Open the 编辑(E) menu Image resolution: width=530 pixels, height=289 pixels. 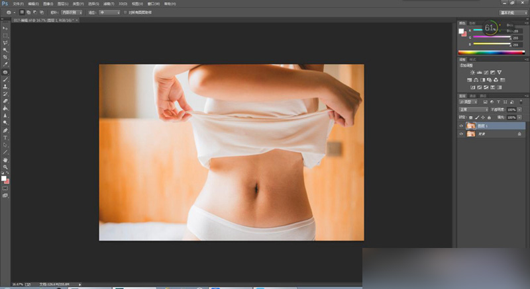[33, 4]
